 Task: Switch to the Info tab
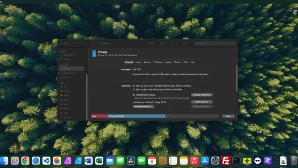193,62
